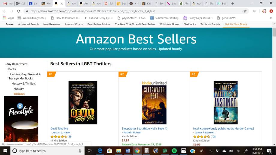Open the New Releases menu item
The height and width of the screenshot is (155, 276).
pyautogui.click(x=52, y=24)
